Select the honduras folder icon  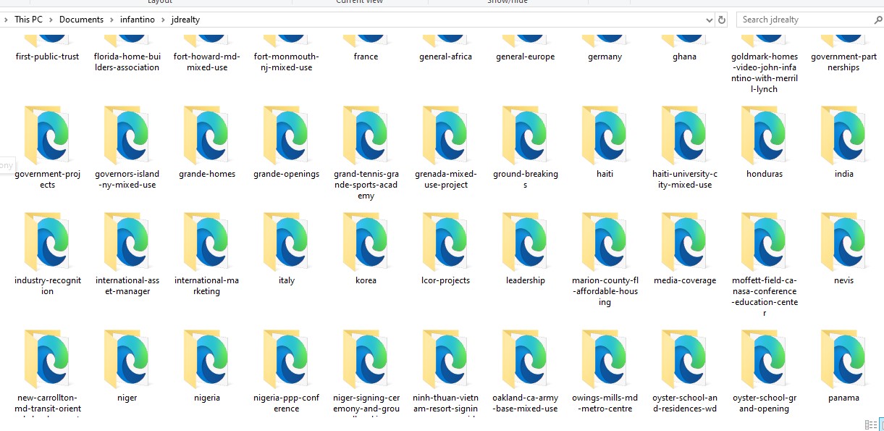[x=764, y=136]
